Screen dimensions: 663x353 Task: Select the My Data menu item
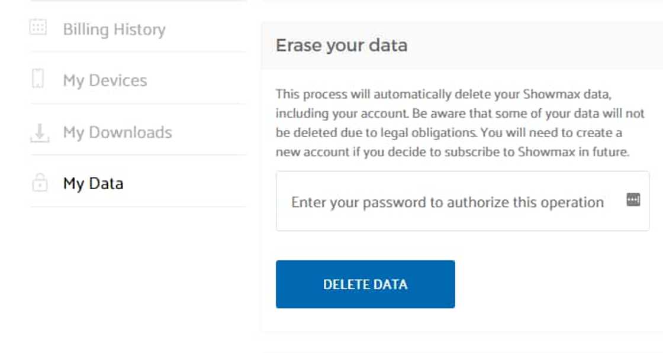coord(93,184)
